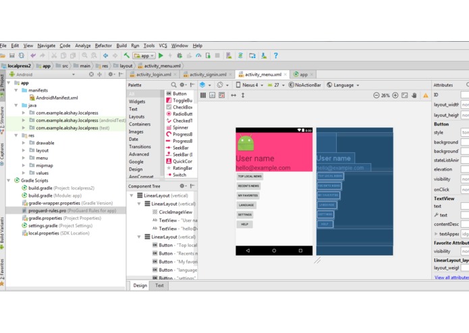Image resolution: width=469 pixels, height=333 pixels.
Task: Search the Palette with the magnifier icon
Action: pyautogui.click(x=173, y=85)
